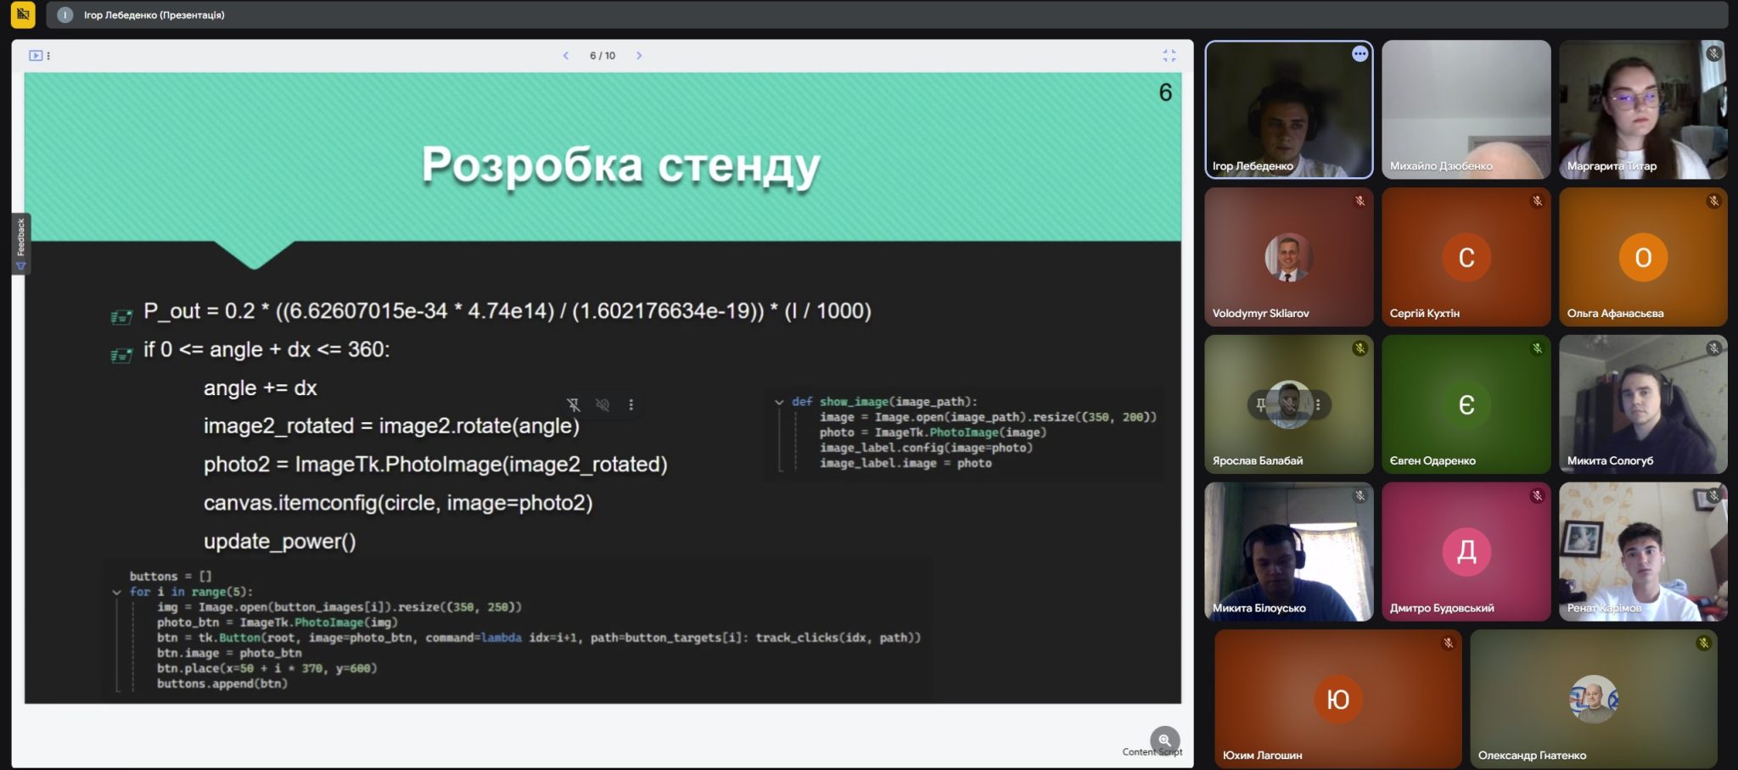Click the 'О' avatar of Ольга Афанасьєва
1738x770 pixels.
point(1643,257)
